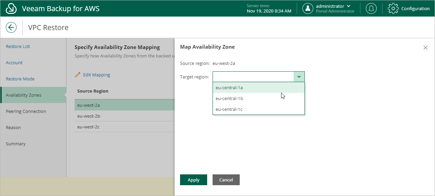Expand the administrator account menu chevron
The width and height of the screenshot is (435, 196).
(x=349, y=6)
